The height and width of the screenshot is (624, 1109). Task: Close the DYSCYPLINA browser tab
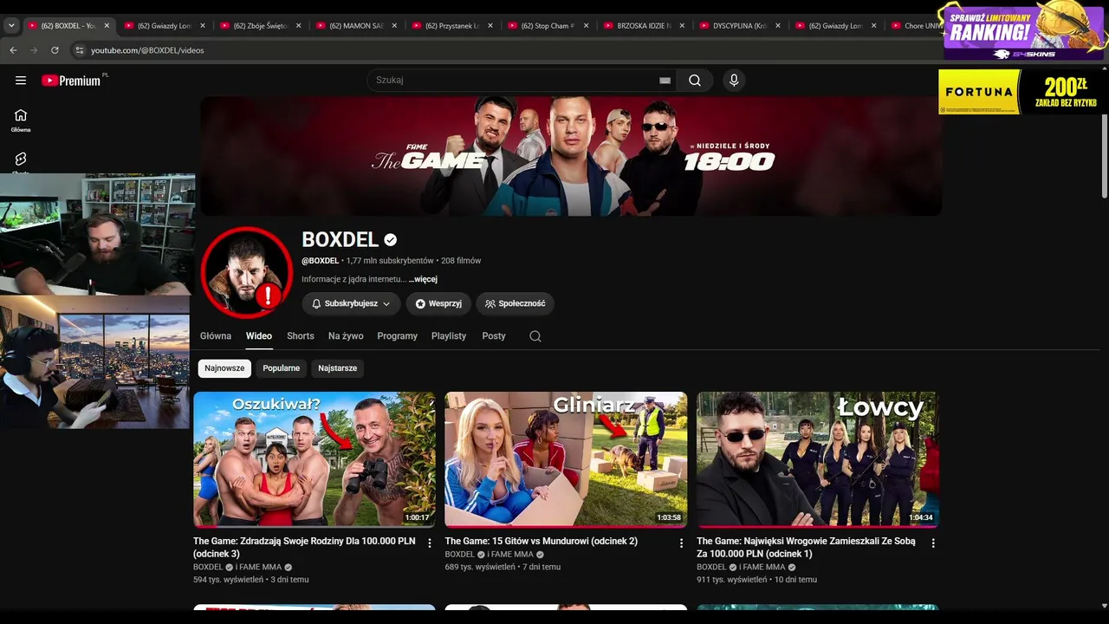777,26
